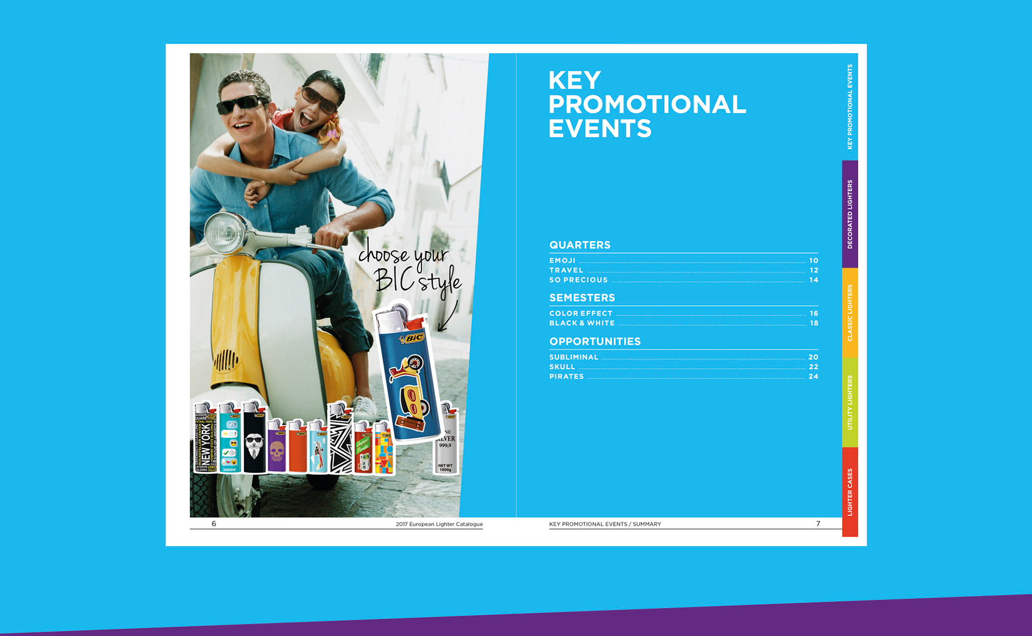Click page number 22 beside Skull
This screenshot has height=636, width=1032.
pos(813,367)
